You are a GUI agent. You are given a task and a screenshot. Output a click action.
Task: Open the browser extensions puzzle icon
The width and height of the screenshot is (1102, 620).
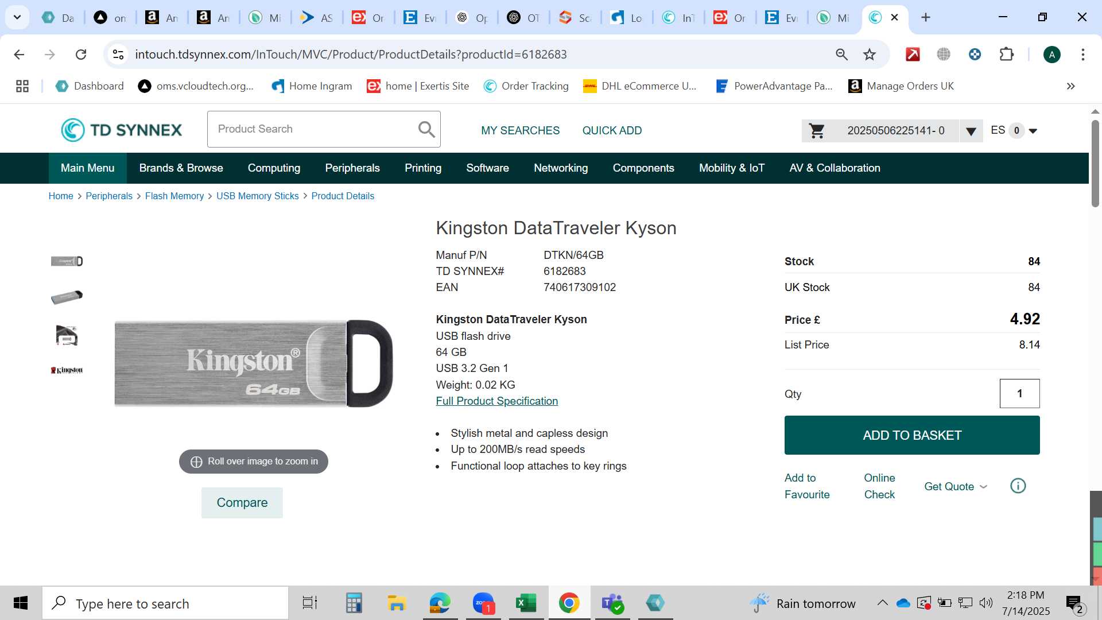pos(1007,55)
